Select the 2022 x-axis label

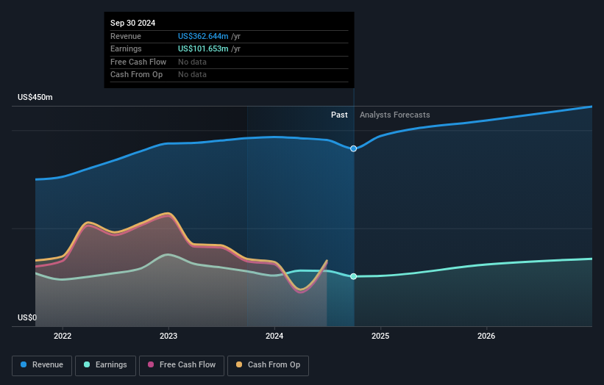63,336
